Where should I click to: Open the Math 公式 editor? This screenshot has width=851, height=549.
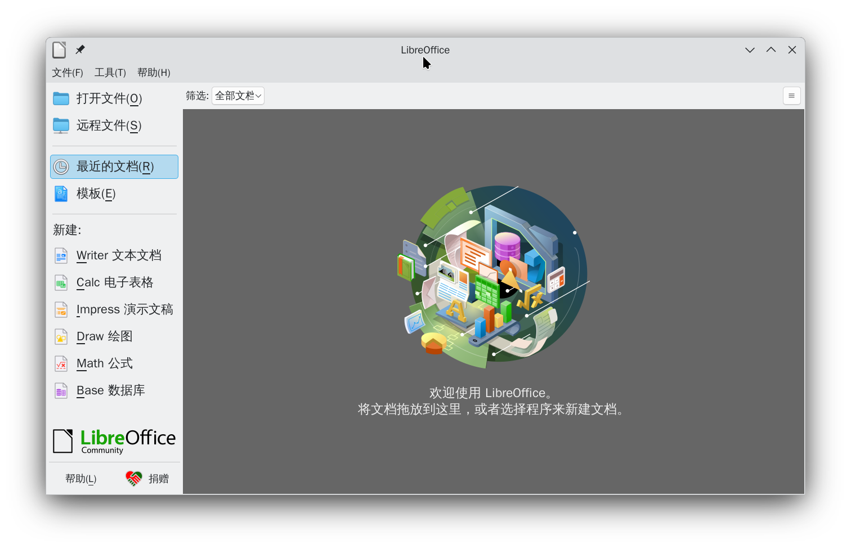point(104,363)
